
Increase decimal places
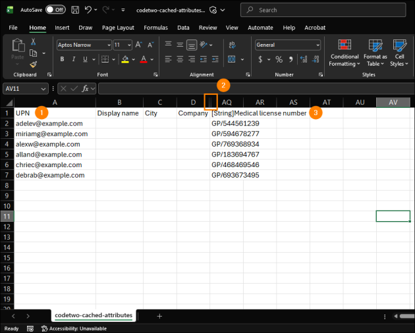304,59
